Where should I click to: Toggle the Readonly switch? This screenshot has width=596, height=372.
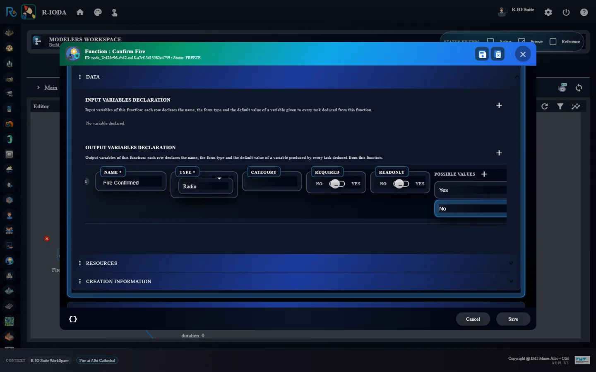[401, 184]
